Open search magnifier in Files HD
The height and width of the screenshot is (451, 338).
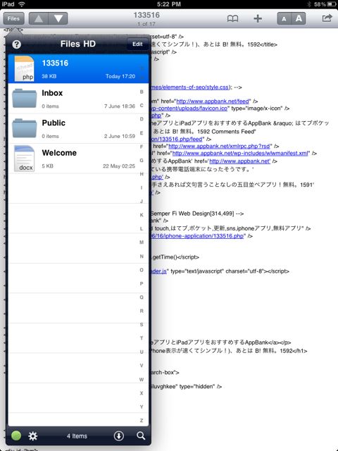(141, 435)
